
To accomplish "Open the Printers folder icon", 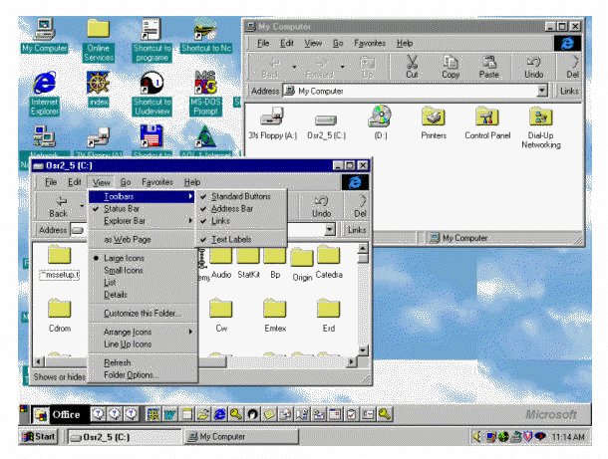I will 434,119.
